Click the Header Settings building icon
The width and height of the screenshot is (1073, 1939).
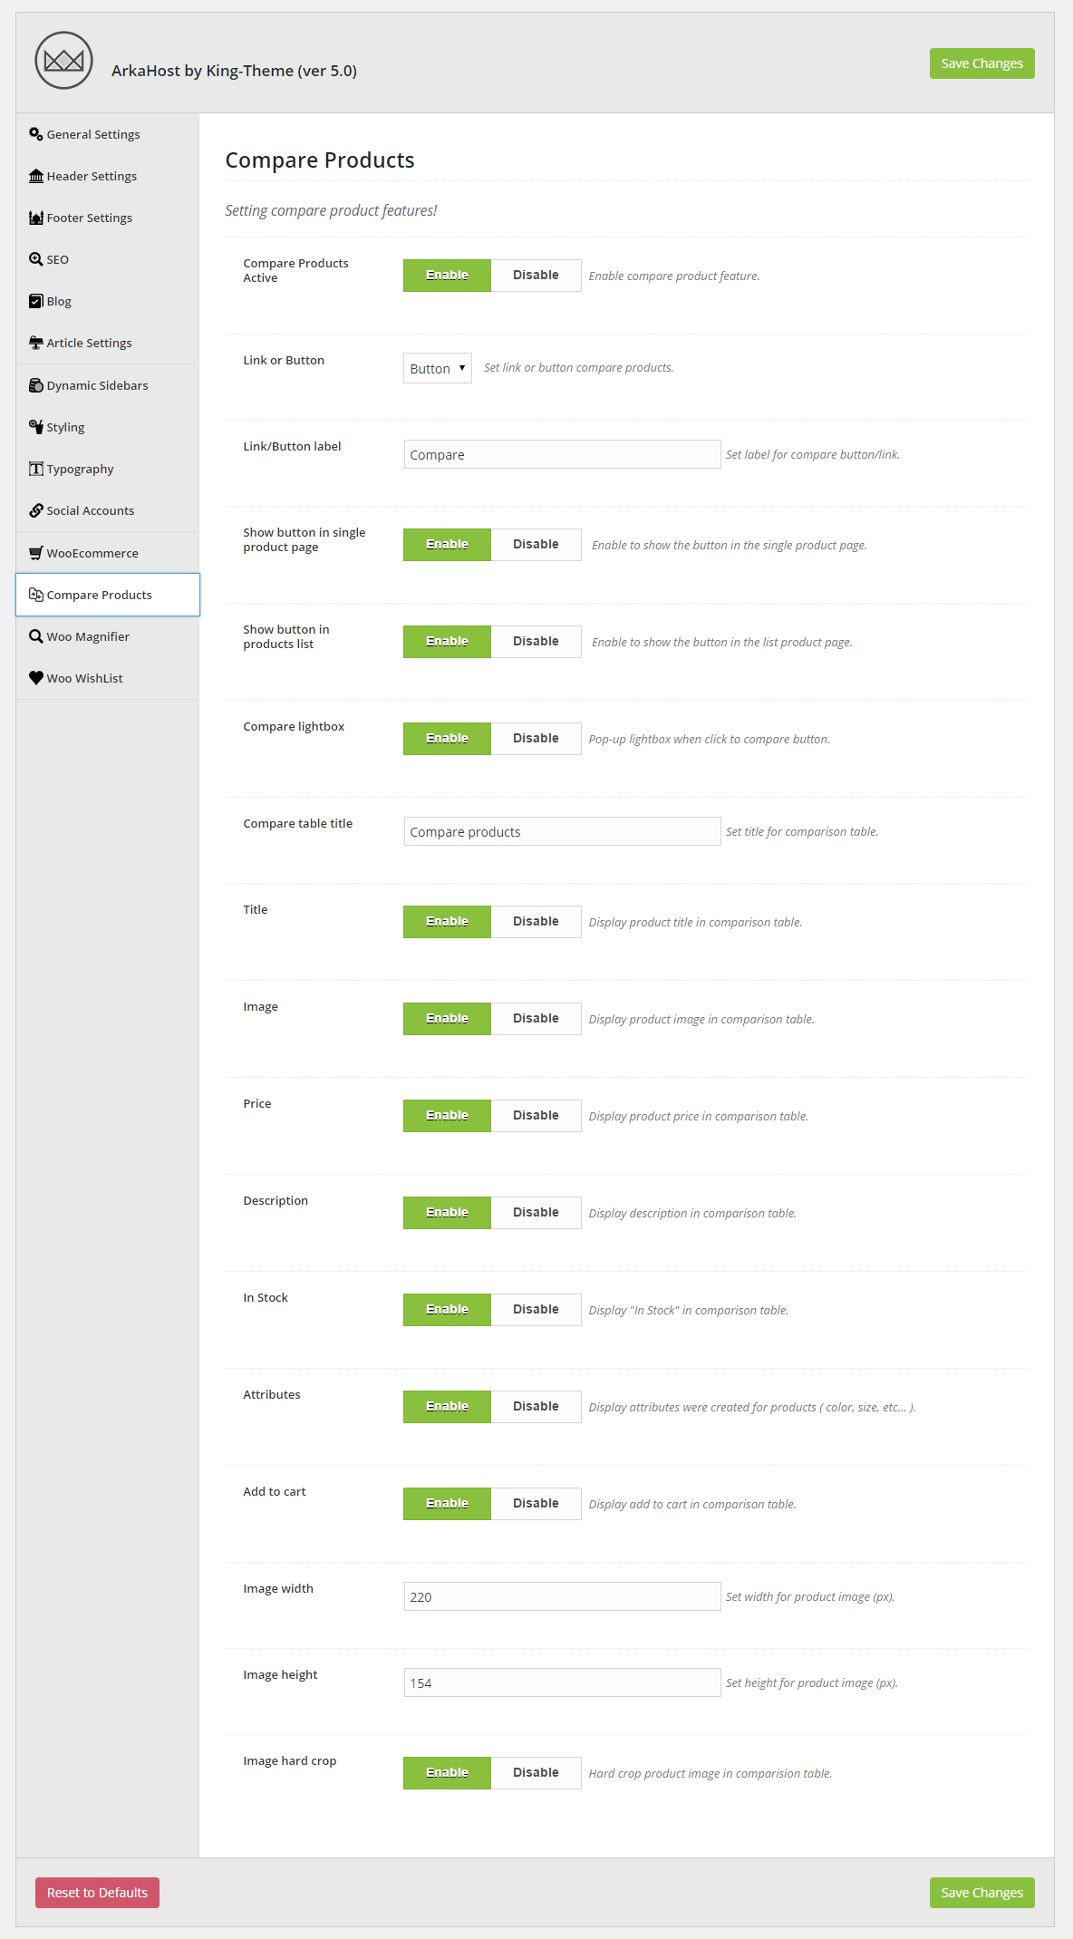pyautogui.click(x=36, y=176)
